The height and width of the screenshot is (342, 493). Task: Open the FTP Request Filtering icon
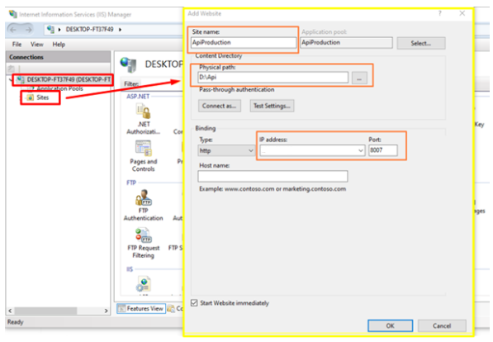[x=143, y=235]
